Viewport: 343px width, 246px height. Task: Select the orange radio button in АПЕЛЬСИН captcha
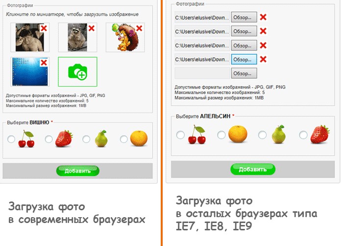[x=221, y=135]
